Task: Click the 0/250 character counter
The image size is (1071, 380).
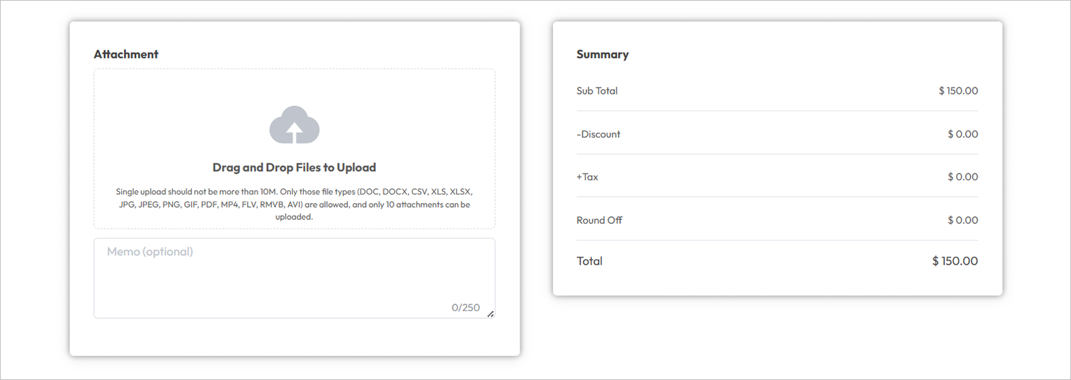Action: [466, 308]
